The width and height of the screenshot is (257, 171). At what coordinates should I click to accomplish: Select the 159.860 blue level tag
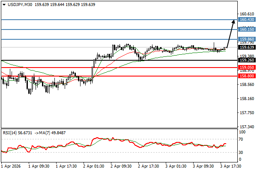[247, 39]
